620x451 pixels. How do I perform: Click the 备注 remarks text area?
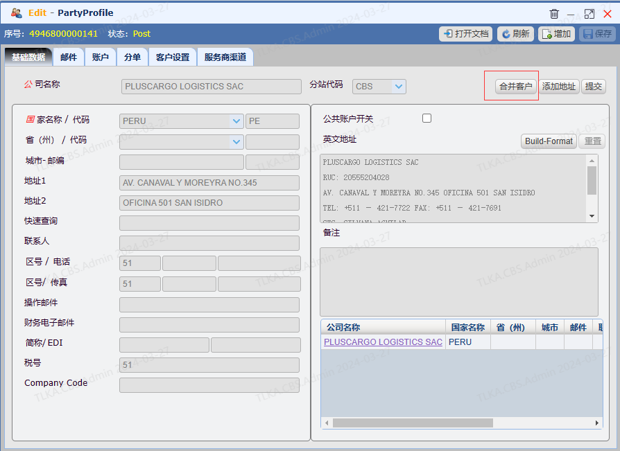(x=458, y=281)
